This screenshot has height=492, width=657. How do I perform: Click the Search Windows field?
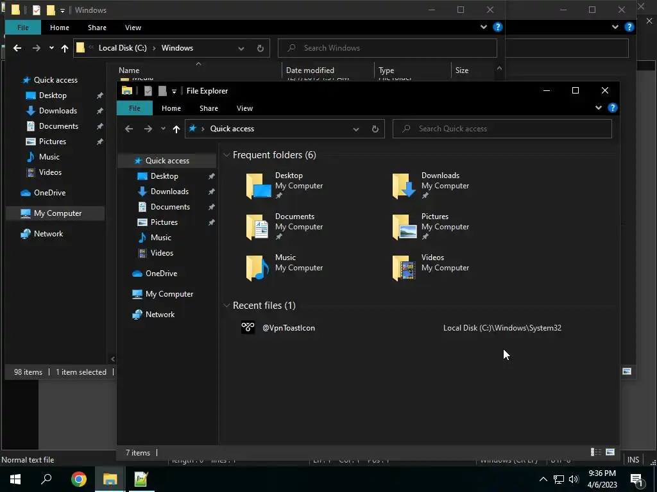[x=387, y=48]
